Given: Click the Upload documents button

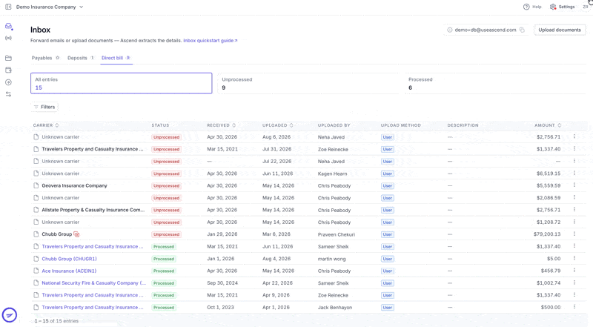Looking at the screenshot, I should point(560,30).
